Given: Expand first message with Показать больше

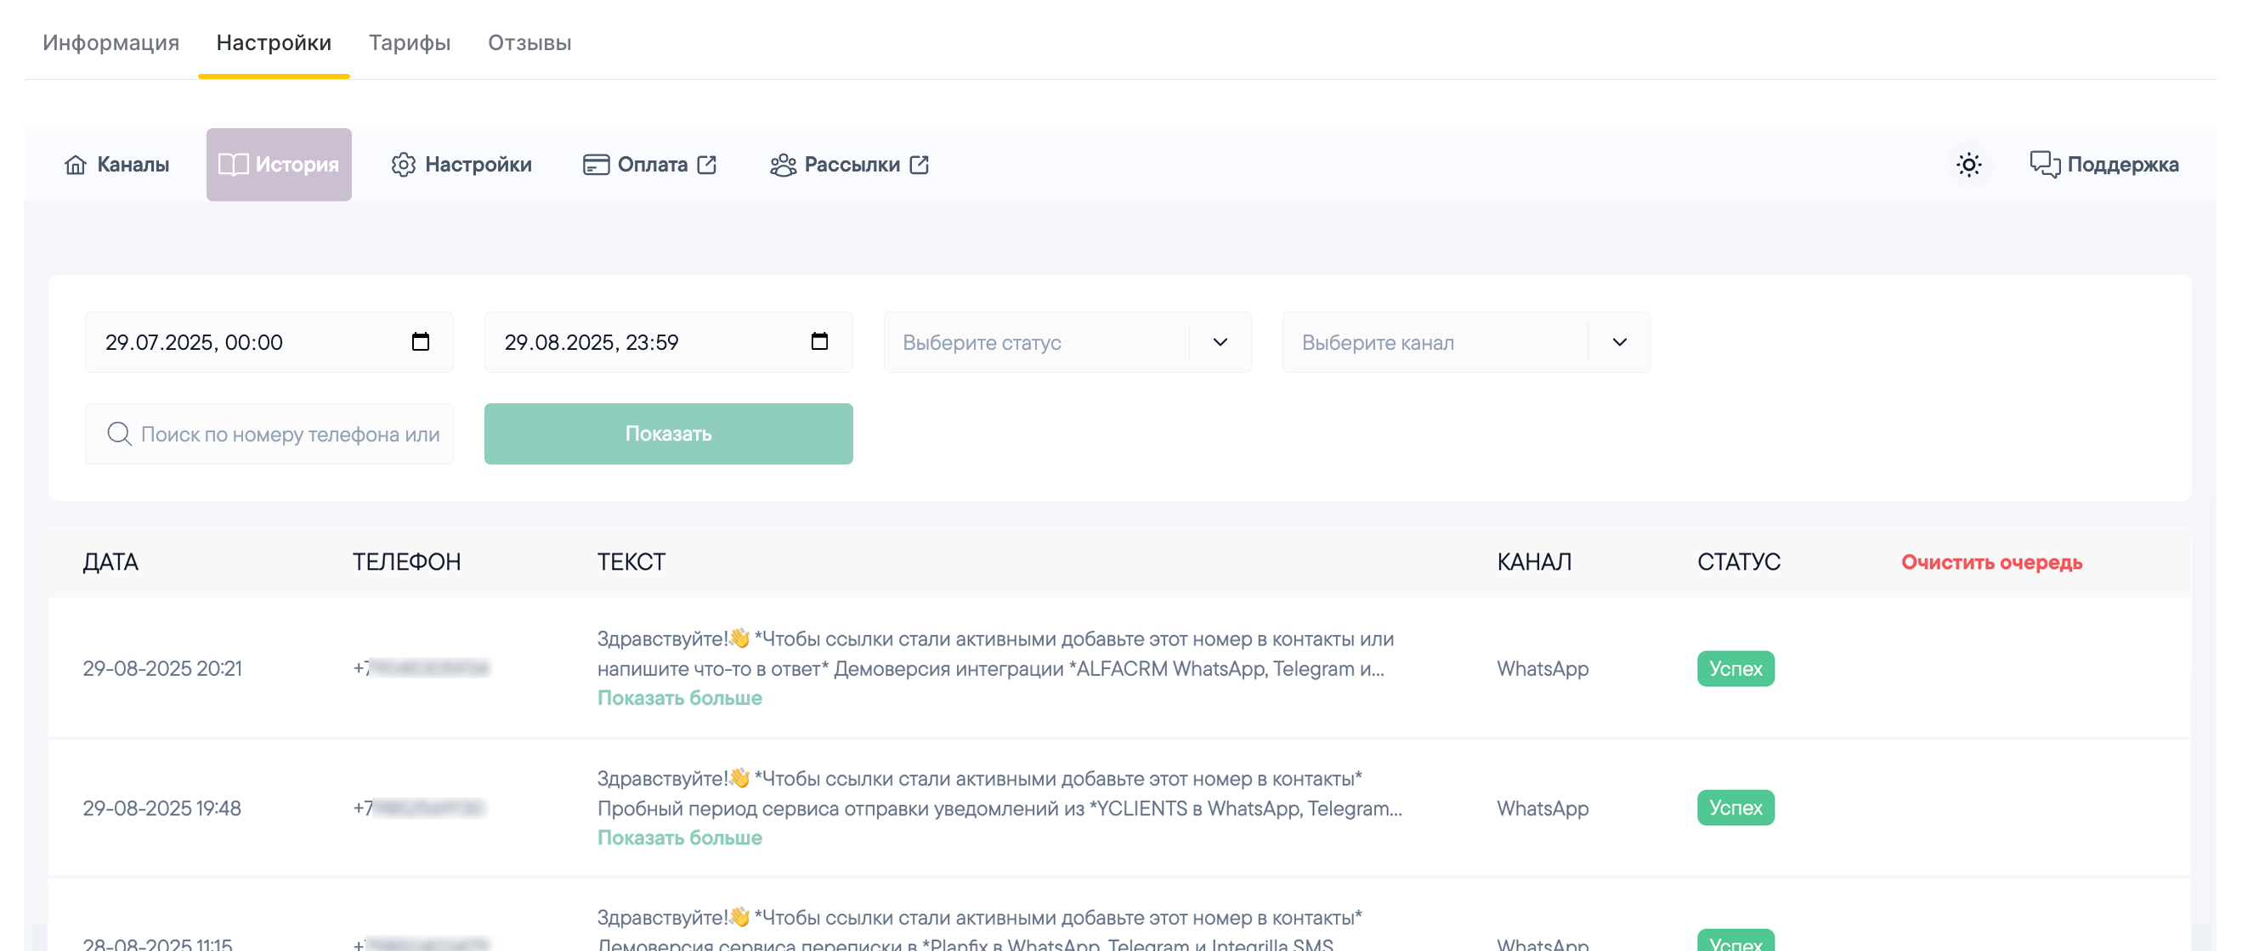Looking at the screenshot, I should [679, 698].
